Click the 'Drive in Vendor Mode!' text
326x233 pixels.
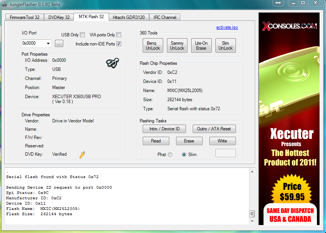pyautogui.click(x=73, y=120)
